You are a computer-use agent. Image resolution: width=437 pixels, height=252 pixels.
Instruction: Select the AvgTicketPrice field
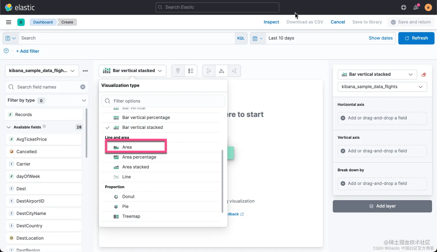pos(44,139)
